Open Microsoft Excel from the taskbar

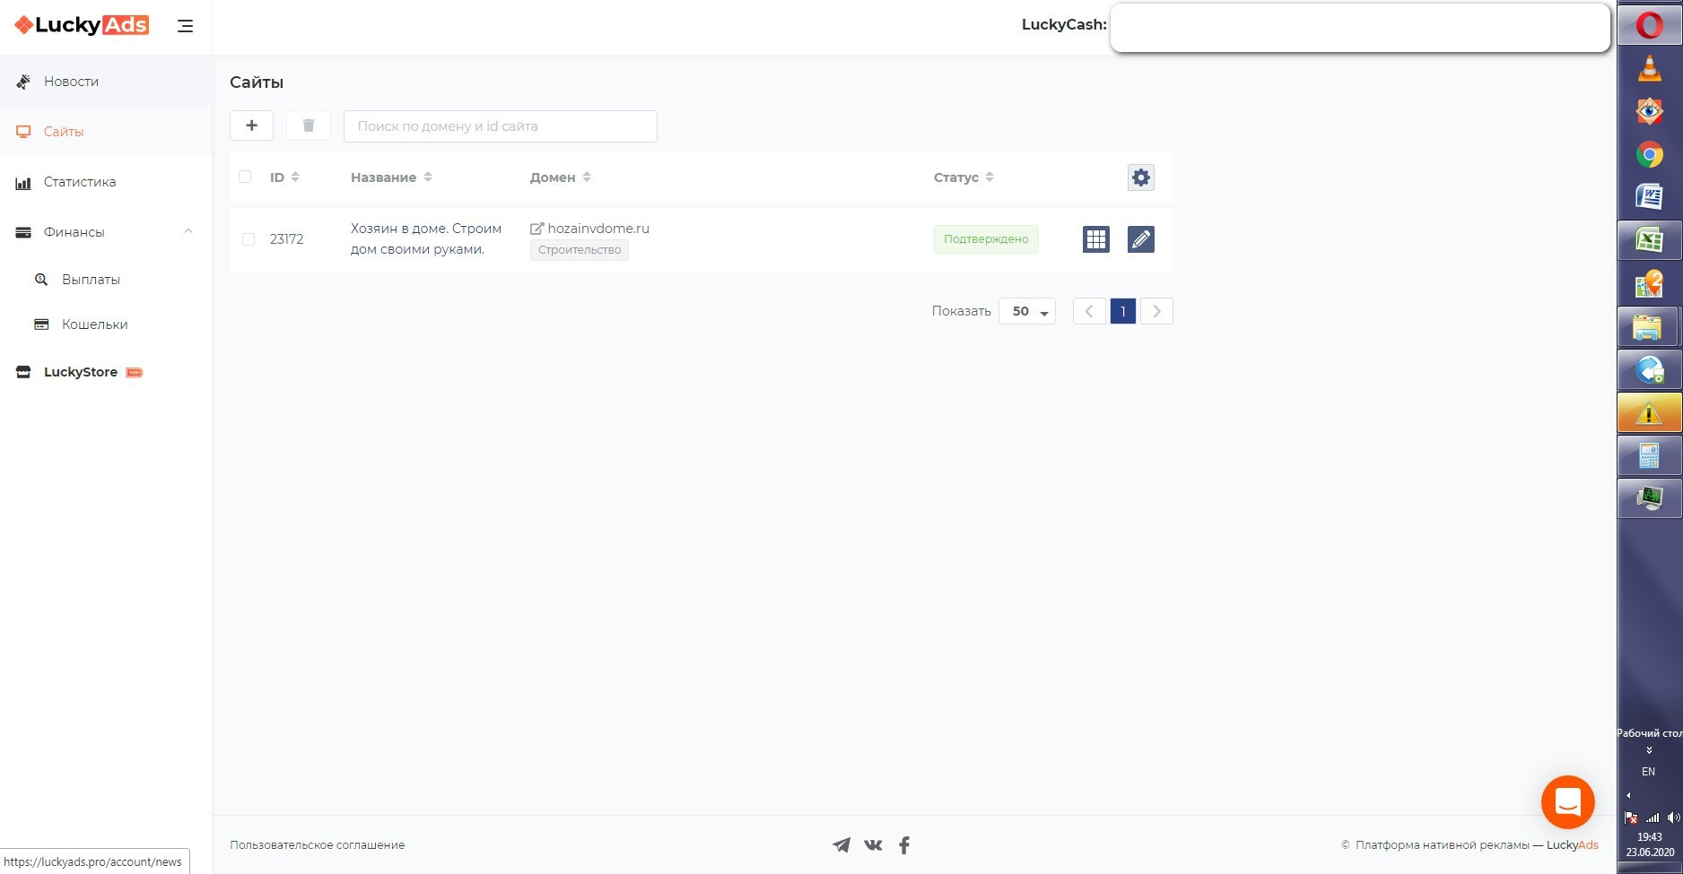pos(1649,240)
